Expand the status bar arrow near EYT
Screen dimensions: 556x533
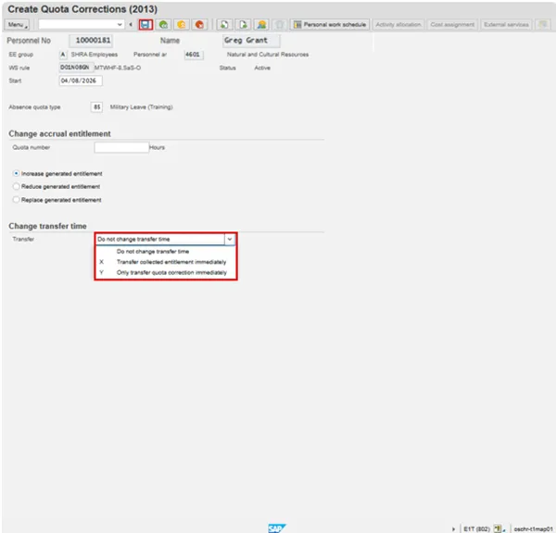(454, 527)
